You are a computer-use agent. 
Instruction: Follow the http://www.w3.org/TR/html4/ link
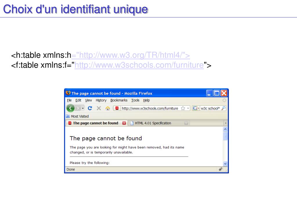pyautogui.click(x=131, y=55)
